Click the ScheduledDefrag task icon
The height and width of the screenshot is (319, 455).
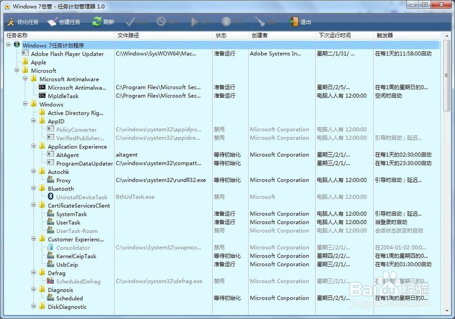click(51, 281)
